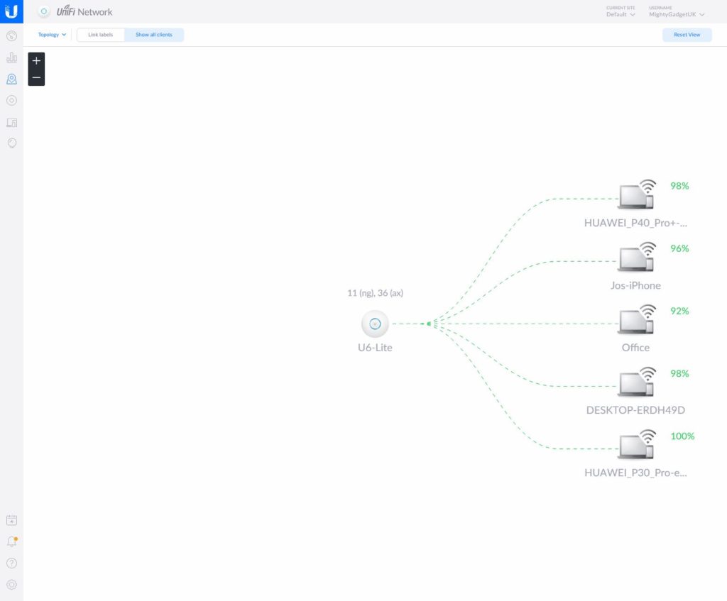The width and height of the screenshot is (727, 601).
Task: Select the Map section in sidebar
Action: [x=11, y=79]
